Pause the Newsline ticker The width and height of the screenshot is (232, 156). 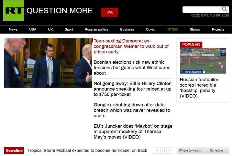[x=163, y=151]
